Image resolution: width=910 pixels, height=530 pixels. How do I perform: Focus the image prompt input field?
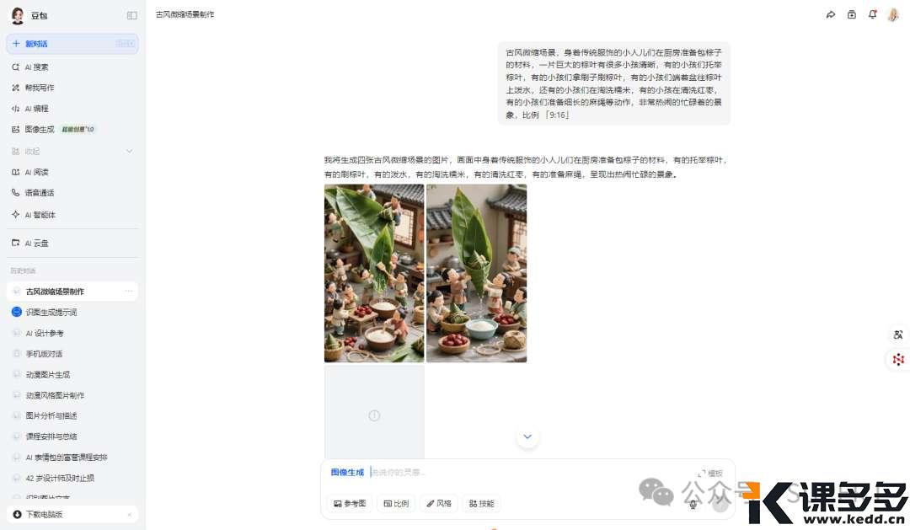(x=528, y=473)
